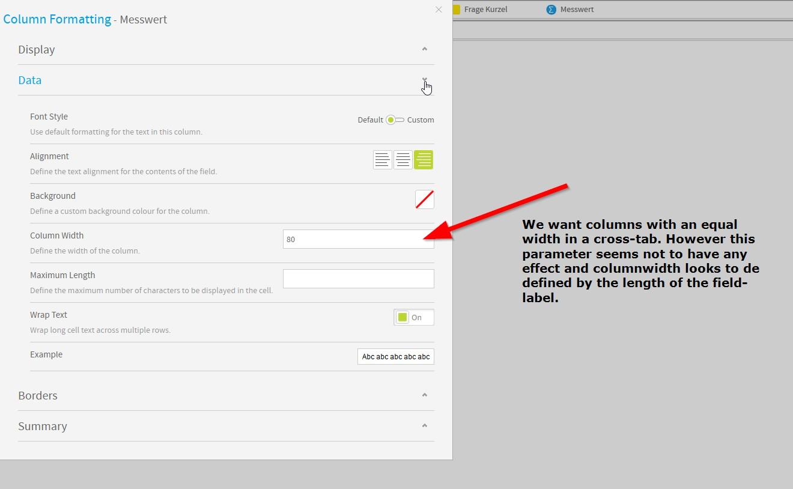
Task: Click the blue sigma Messwert icon
Action: click(x=551, y=10)
